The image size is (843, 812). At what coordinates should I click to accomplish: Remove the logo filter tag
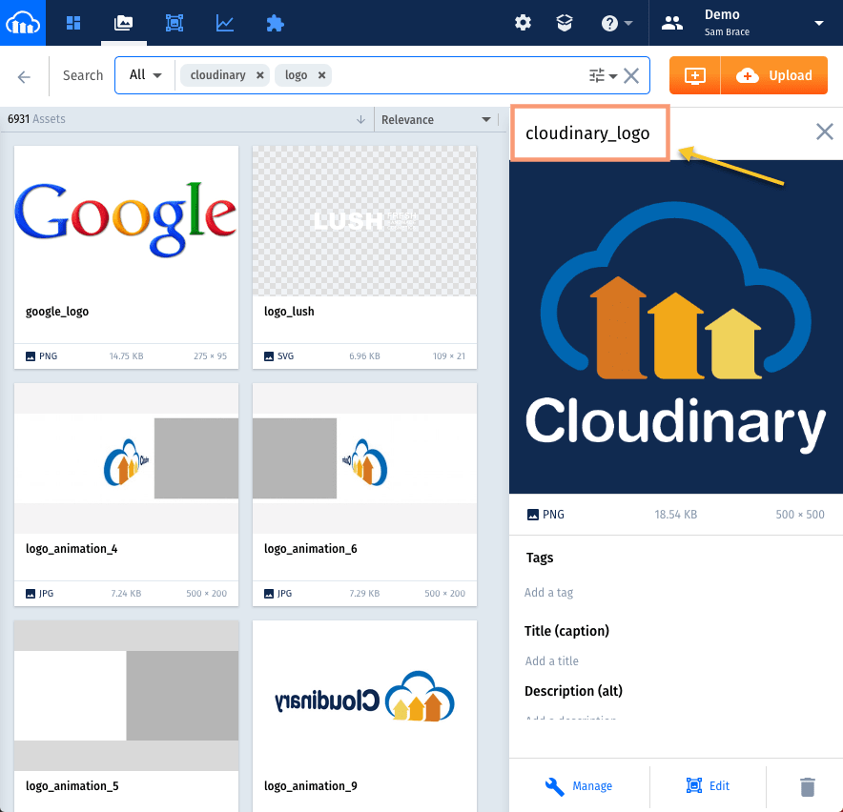click(x=320, y=74)
